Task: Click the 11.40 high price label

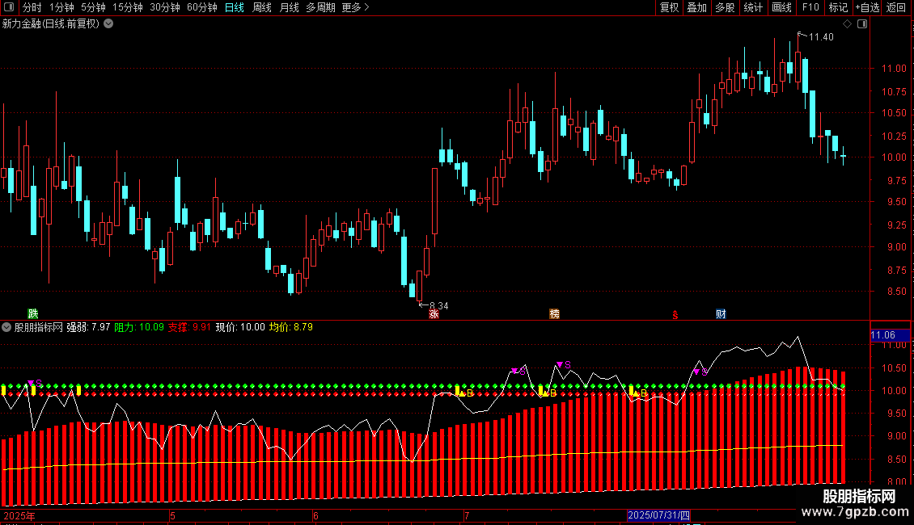Action: 821,36
